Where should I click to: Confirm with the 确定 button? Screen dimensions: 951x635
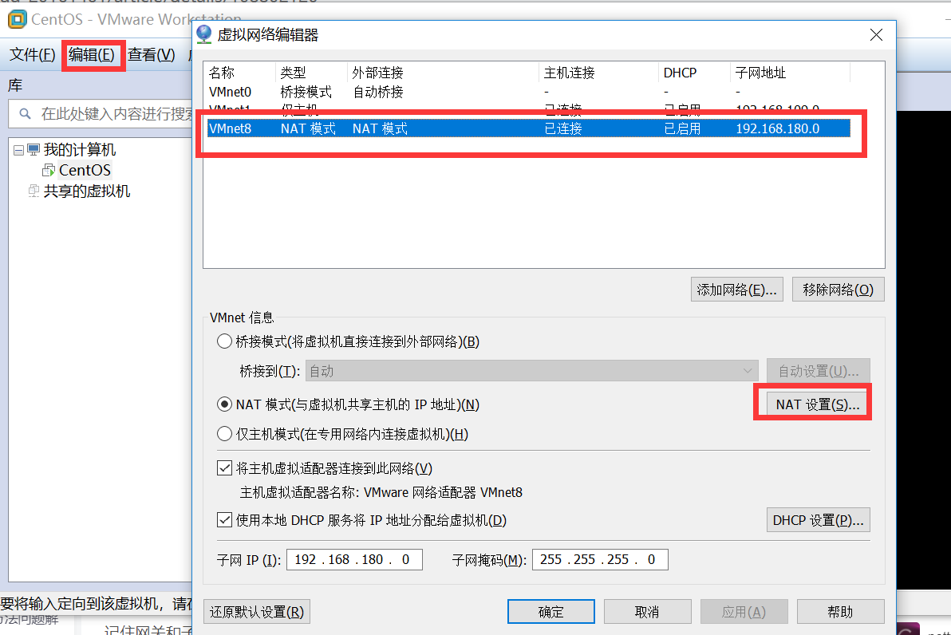point(550,612)
